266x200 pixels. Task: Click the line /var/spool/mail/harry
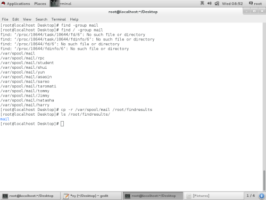coord(25,105)
